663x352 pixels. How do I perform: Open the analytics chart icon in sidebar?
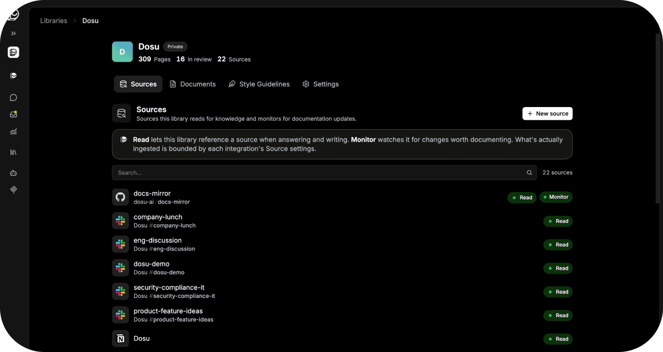point(13,132)
